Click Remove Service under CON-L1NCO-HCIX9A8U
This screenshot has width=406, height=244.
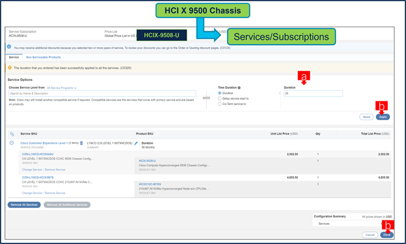[55, 170]
